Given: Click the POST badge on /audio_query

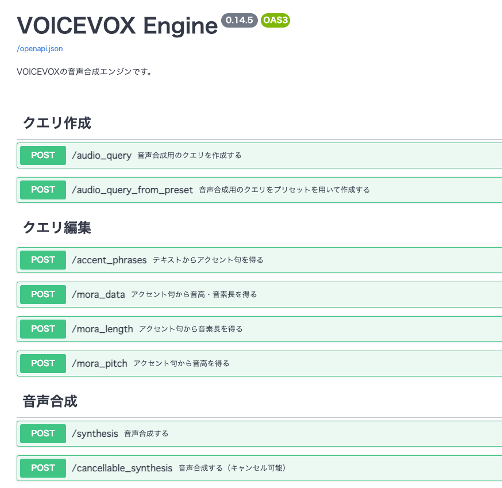Looking at the screenshot, I should point(43,155).
